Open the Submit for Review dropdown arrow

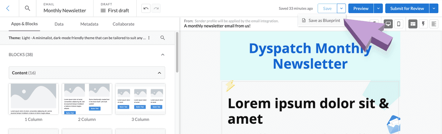click(x=434, y=8)
